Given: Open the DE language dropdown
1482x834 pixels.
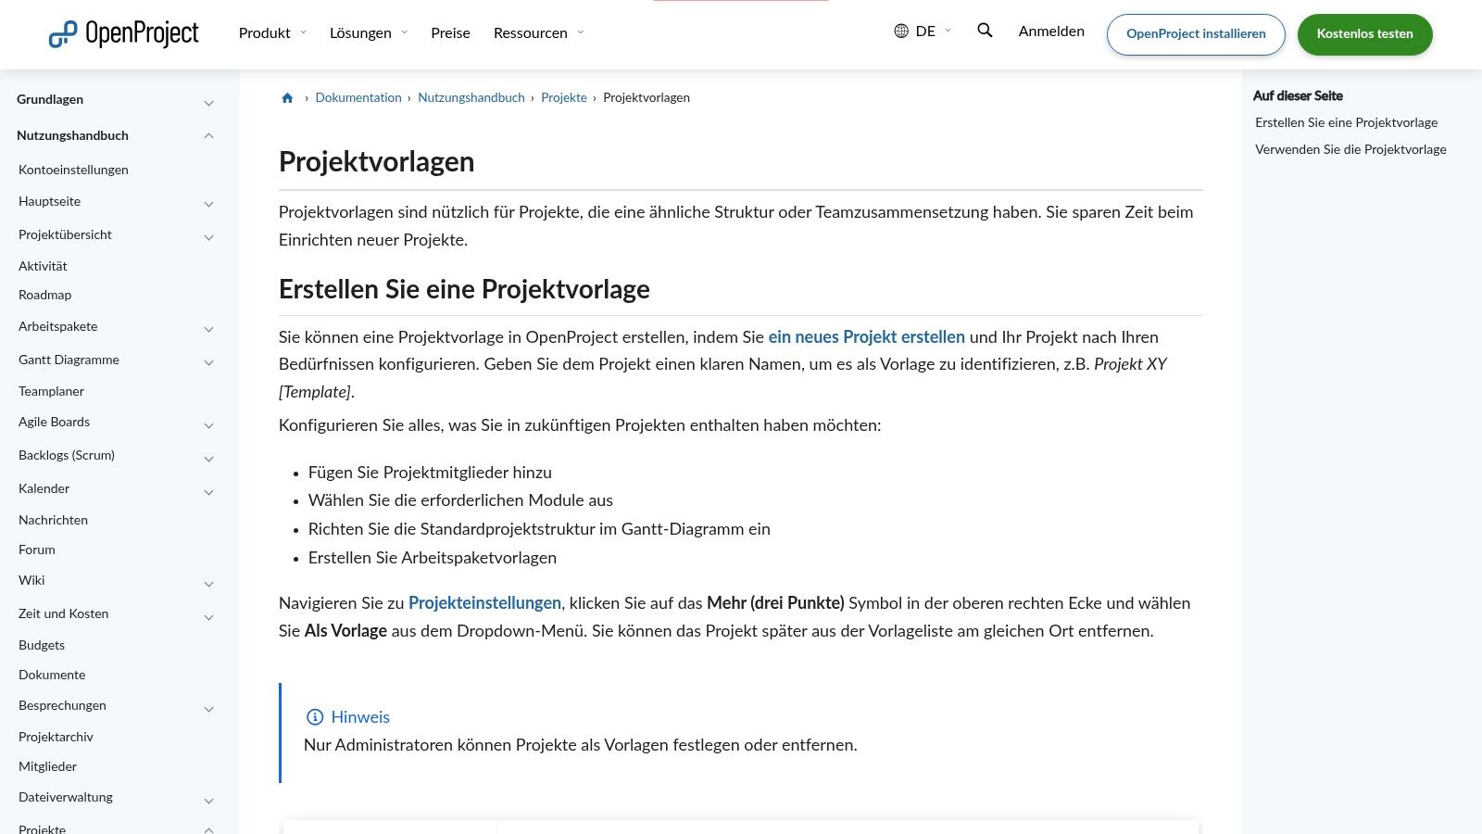Looking at the screenshot, I should (923, 31).
